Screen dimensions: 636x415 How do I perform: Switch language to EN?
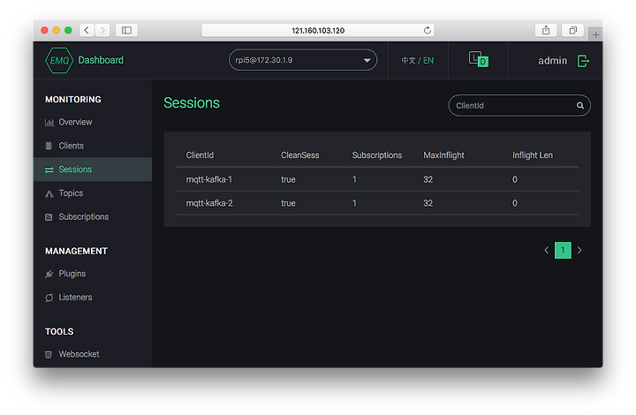tap(428, 60)
